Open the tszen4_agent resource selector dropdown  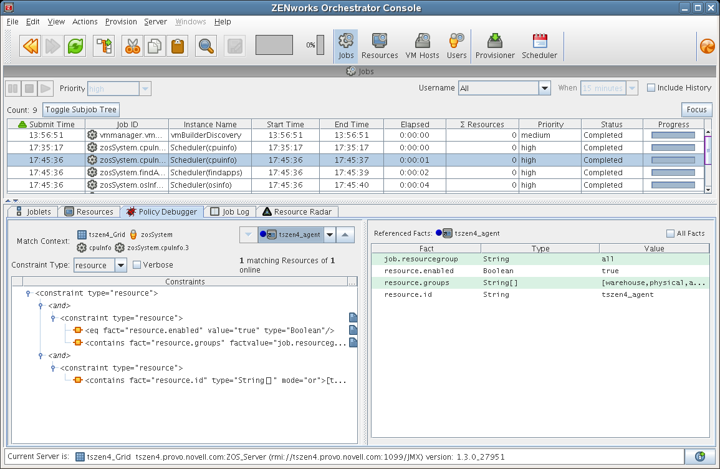pyautogui.click(x=330, y=234)
